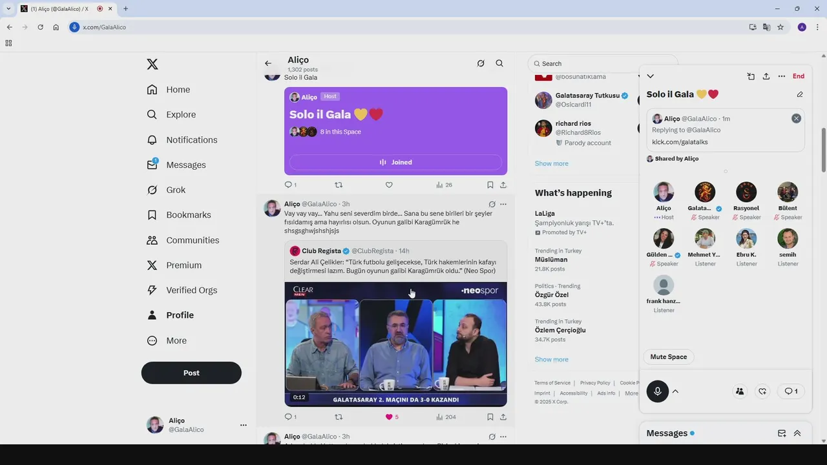Open the Özgür Özel trending topic
Image resolution: width=827 pixels, height=465 pixels.
point(552,294)
